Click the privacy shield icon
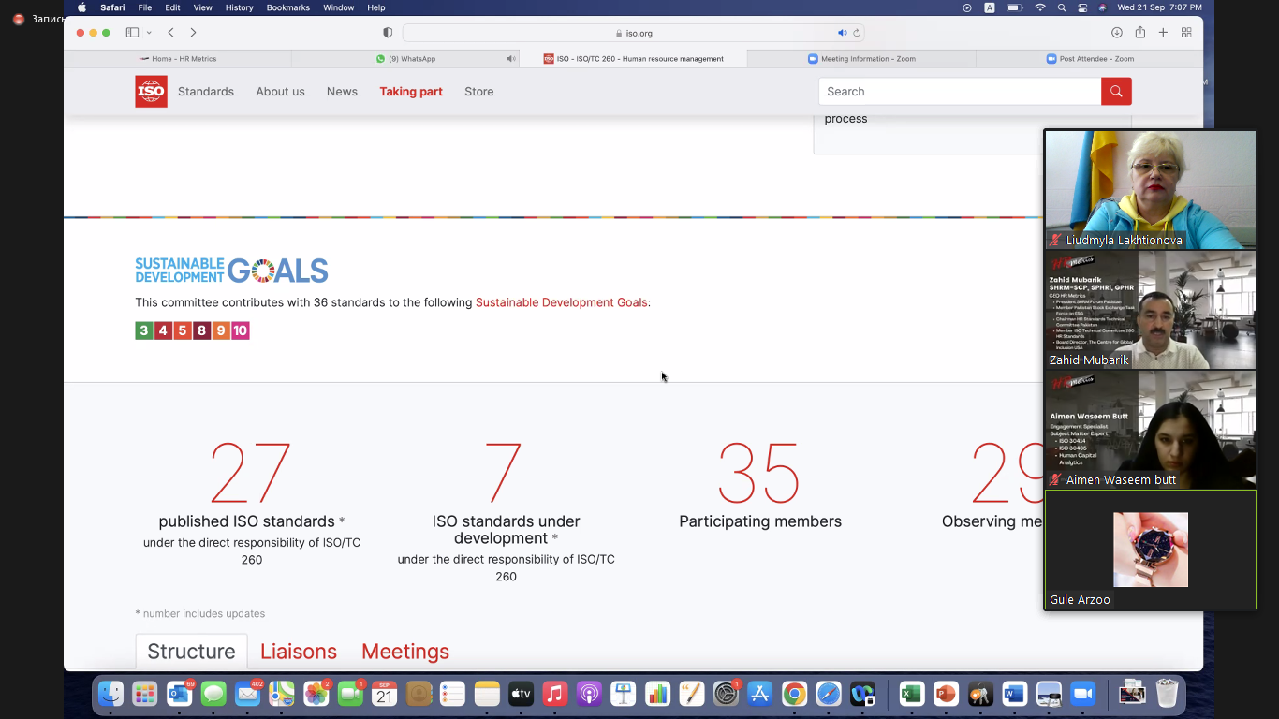Screen dimensions: 1279x719 388,33
